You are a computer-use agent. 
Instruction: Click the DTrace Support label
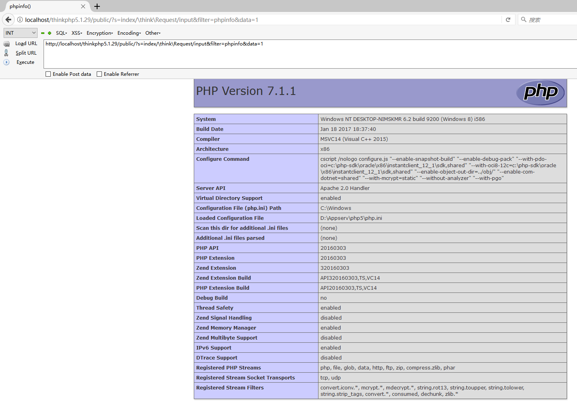217,358
